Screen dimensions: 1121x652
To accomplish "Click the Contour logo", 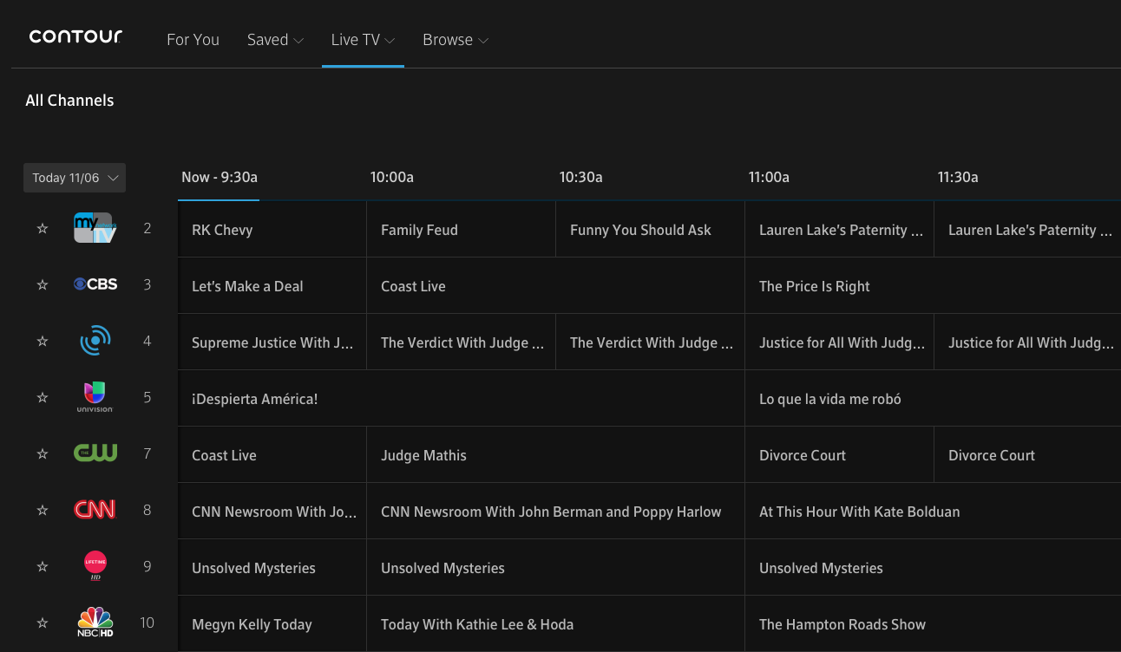I will (75, 36).
